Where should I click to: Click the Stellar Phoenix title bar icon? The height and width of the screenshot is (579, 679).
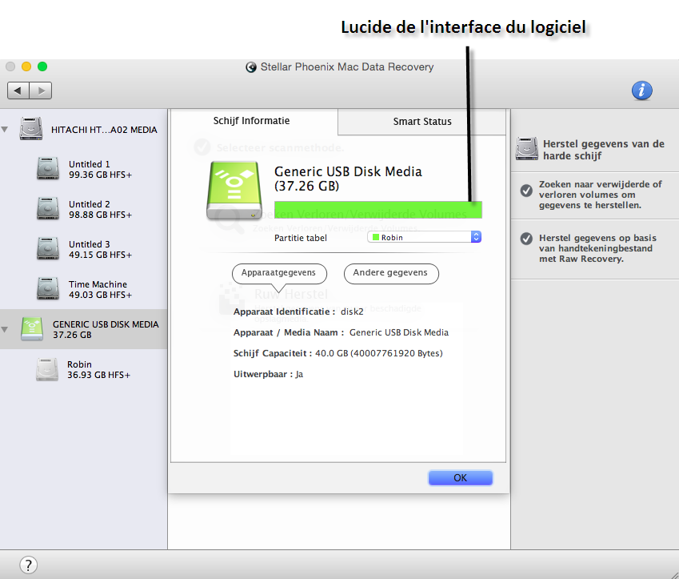251,67
